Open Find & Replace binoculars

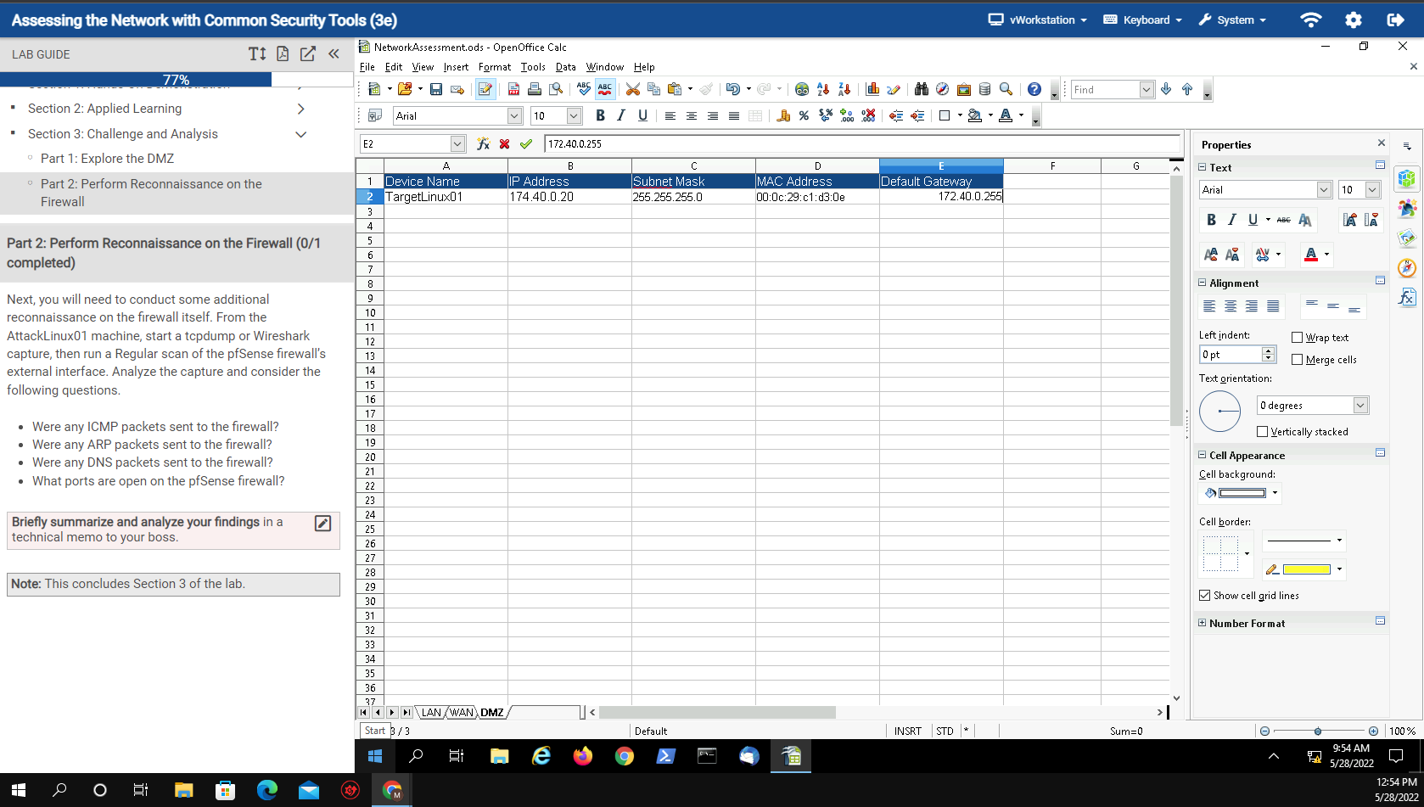click(x=921, y=89)
